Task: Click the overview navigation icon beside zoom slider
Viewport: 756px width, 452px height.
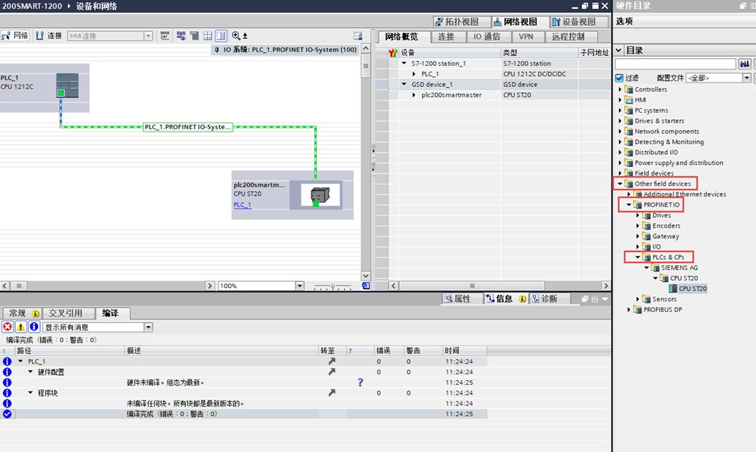Action: click(x=366, y=286)
